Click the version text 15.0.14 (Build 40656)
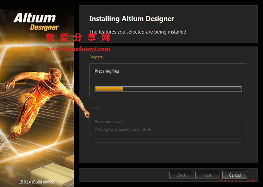Image resolution: width=263 pixels, height=187 pixels. 36,182
